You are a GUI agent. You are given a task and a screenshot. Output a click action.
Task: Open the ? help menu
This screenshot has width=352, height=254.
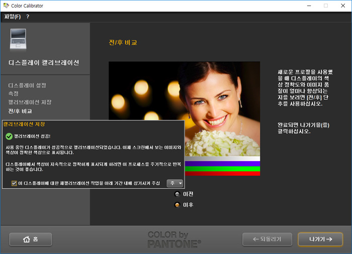(x=28, y=17)
